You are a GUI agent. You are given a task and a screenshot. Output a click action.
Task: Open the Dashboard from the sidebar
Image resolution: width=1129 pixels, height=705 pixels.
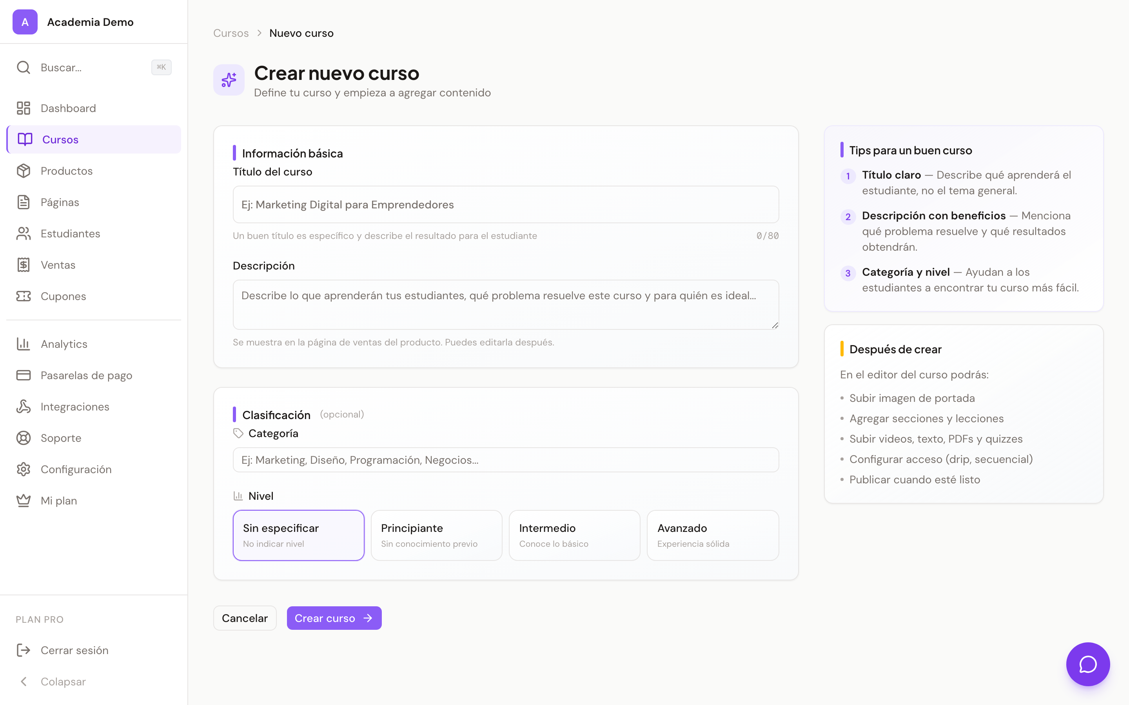coord(68,108)
